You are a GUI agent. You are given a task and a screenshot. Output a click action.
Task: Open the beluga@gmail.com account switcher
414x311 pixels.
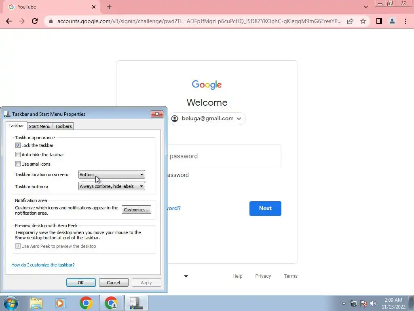tap(207, 119)
